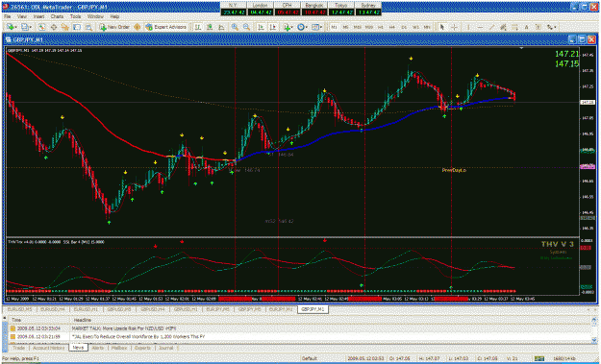The height and width of the screenshot is (364, 601).
Task: Click the chart shift triangle marker
Action: (x=521, y=48)
